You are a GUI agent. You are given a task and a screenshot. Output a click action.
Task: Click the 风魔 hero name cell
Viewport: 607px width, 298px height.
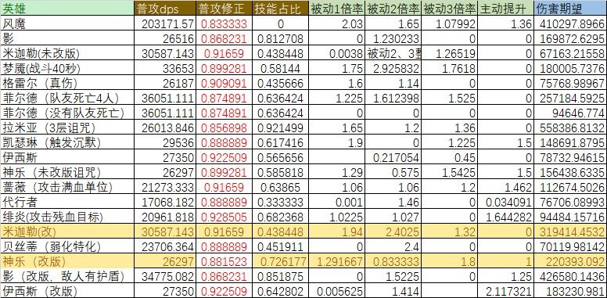point(67,24)
